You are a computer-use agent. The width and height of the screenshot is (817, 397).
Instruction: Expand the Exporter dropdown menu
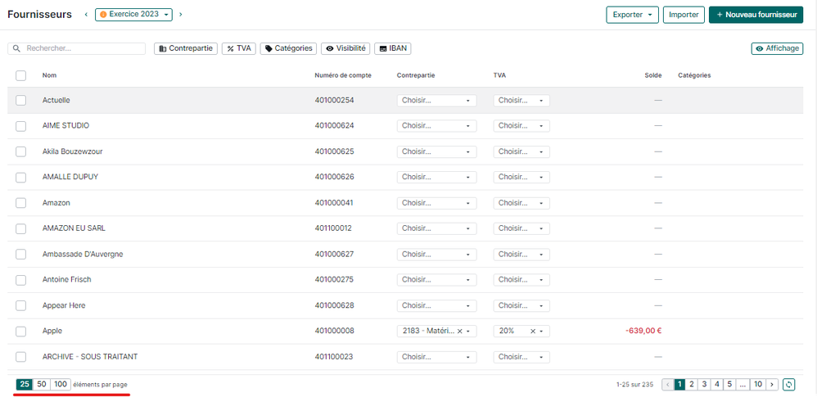point(632,15)
